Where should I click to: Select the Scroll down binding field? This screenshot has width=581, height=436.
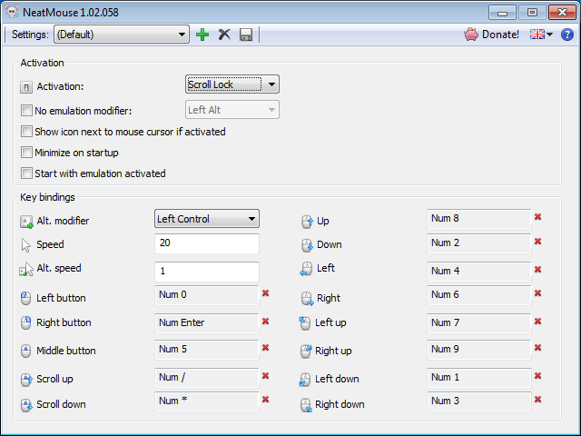pos(207,401)
